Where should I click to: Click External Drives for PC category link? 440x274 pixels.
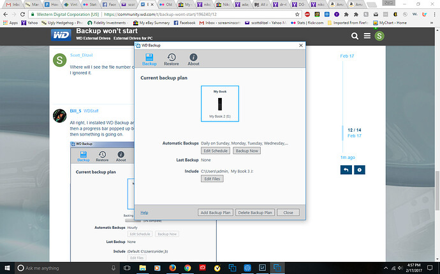[x=133, y=38]
